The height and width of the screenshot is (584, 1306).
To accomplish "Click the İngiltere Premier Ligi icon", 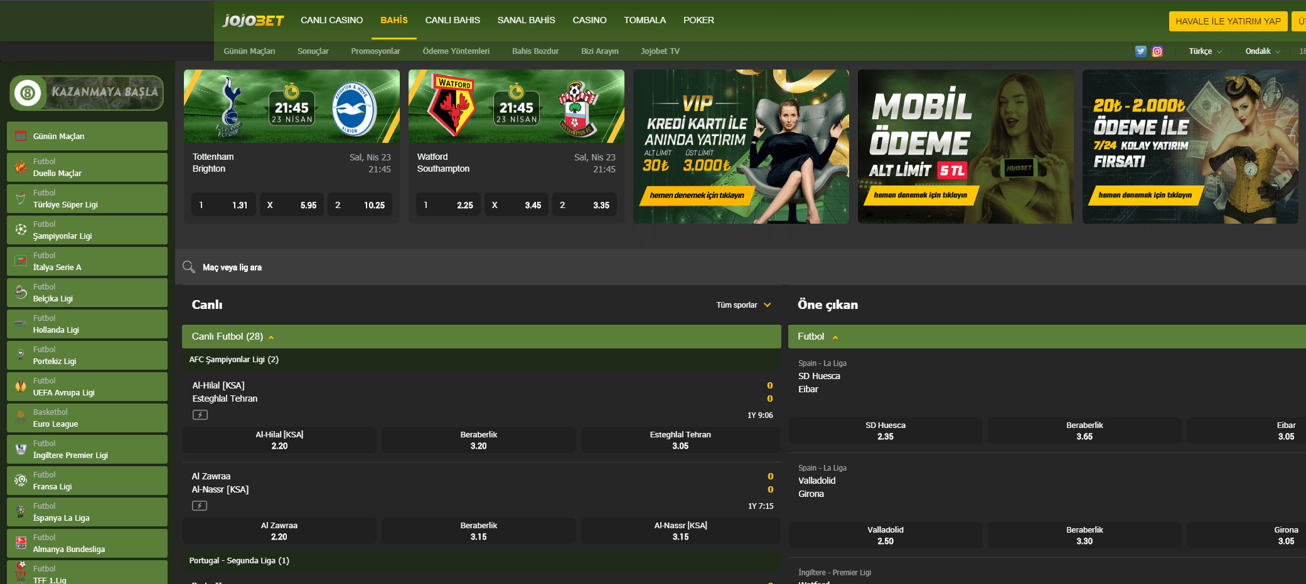I will [x=21, y=449].
